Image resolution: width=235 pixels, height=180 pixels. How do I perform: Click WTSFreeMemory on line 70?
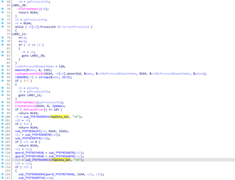click(x=29, y=9)
